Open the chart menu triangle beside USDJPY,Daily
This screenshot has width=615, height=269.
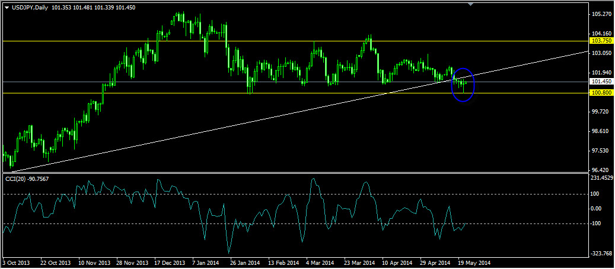click(7, 8)
